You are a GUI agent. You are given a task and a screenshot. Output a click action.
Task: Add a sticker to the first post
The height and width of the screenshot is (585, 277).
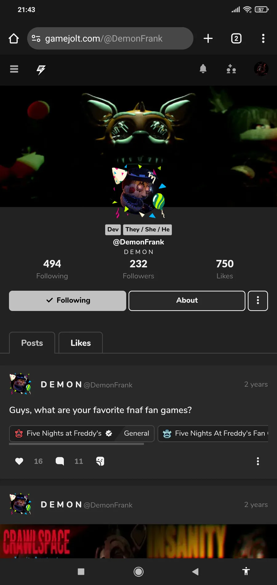point(100,461)
